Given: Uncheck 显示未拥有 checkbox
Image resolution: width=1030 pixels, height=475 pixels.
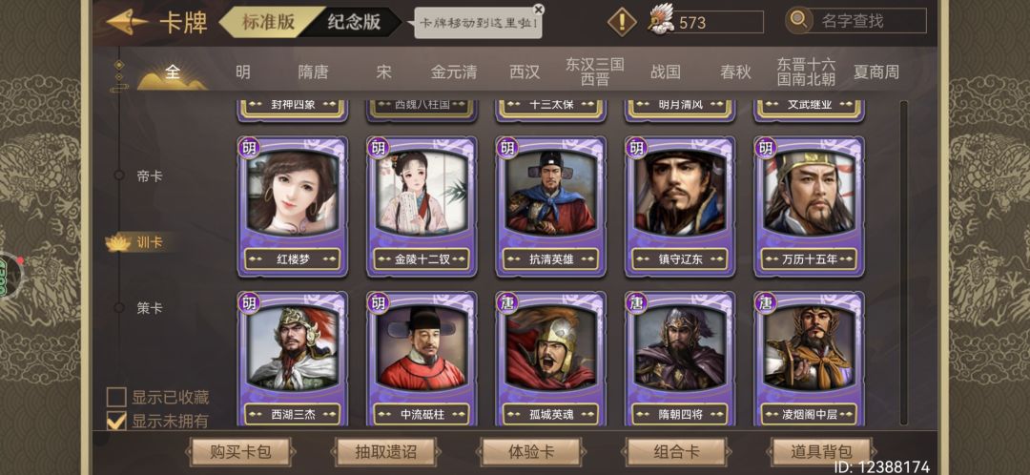Looking at the screenshot, I should point(116,421).
